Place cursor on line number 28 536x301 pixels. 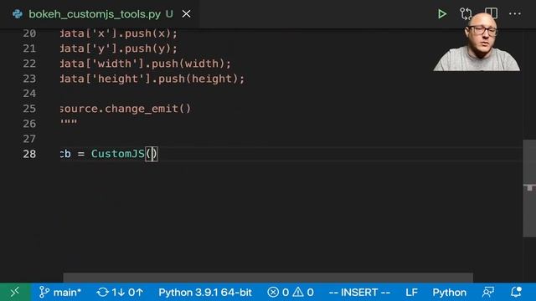[x=29, y=154]
